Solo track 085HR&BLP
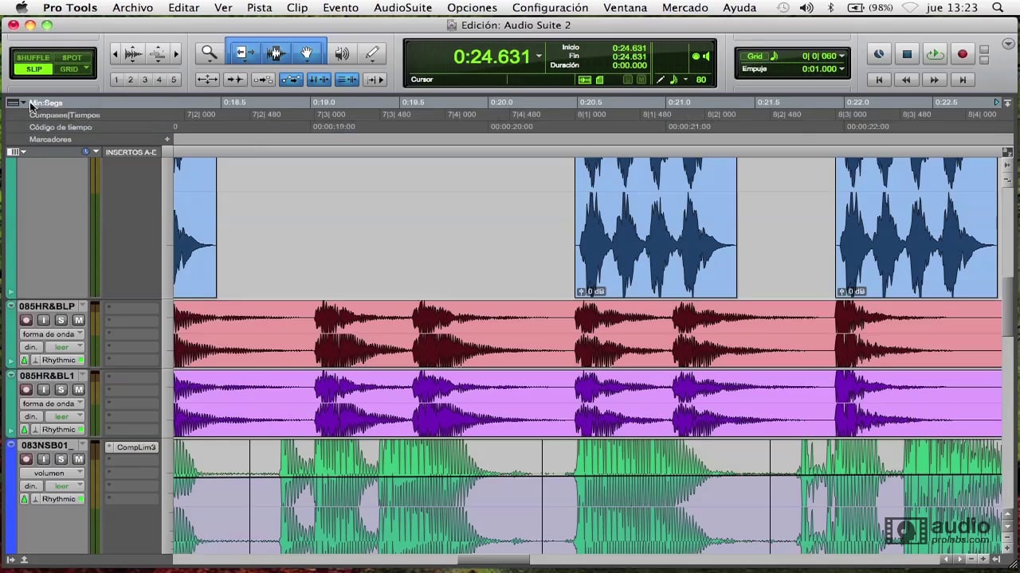Viewport: 1020px width, 573px height. coord(61,320)
